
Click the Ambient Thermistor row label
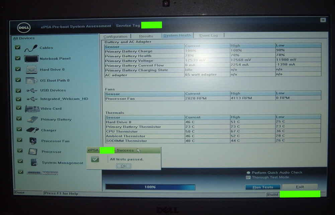(x=125, y=136)
